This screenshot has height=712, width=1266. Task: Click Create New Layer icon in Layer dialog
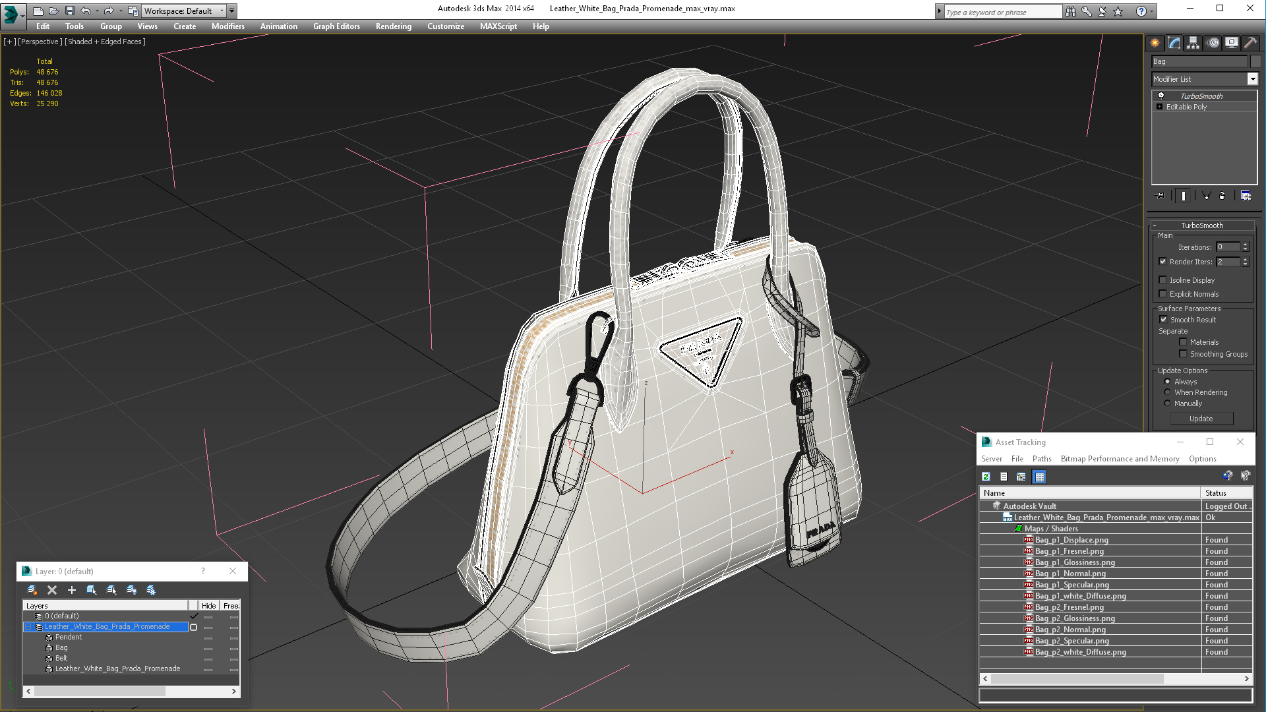point(32,590)
